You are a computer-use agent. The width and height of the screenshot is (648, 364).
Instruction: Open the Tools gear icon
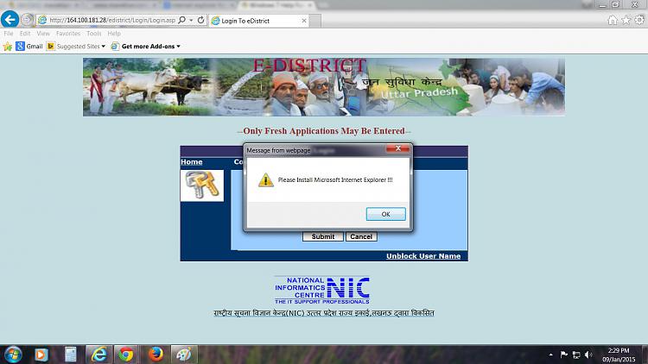639,20
